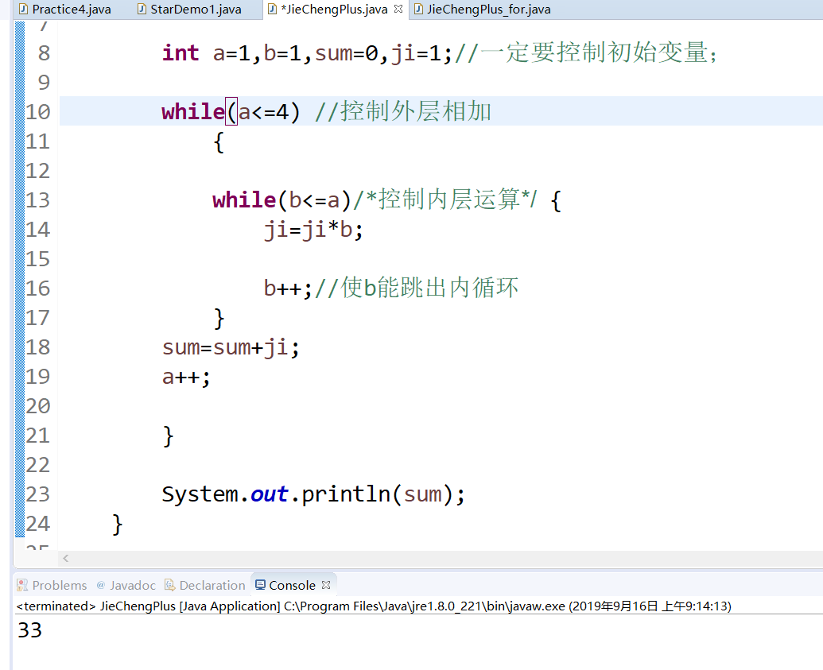823x670 pixels.
Task: Click the Java file icon on JieChengPlus_for.java tab
Action: point(417,10)
